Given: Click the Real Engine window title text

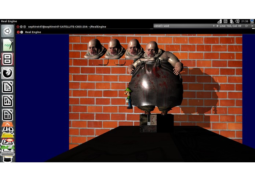Looking at the screenshot, I should (x=33, y=32).
